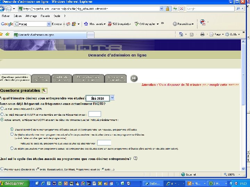Switch to 'Identification et adresse' tab

coord(61,79)
